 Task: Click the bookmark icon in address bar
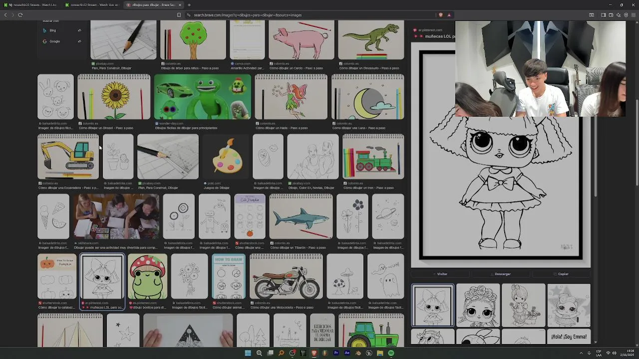point(179,15)
